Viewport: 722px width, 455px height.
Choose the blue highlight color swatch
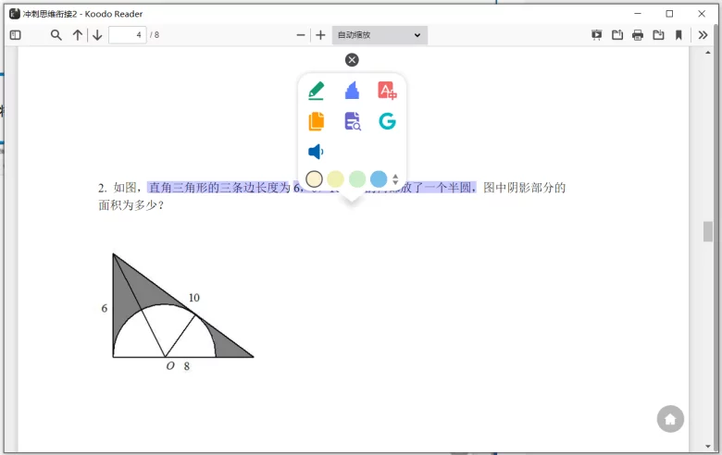pos(379,179)
